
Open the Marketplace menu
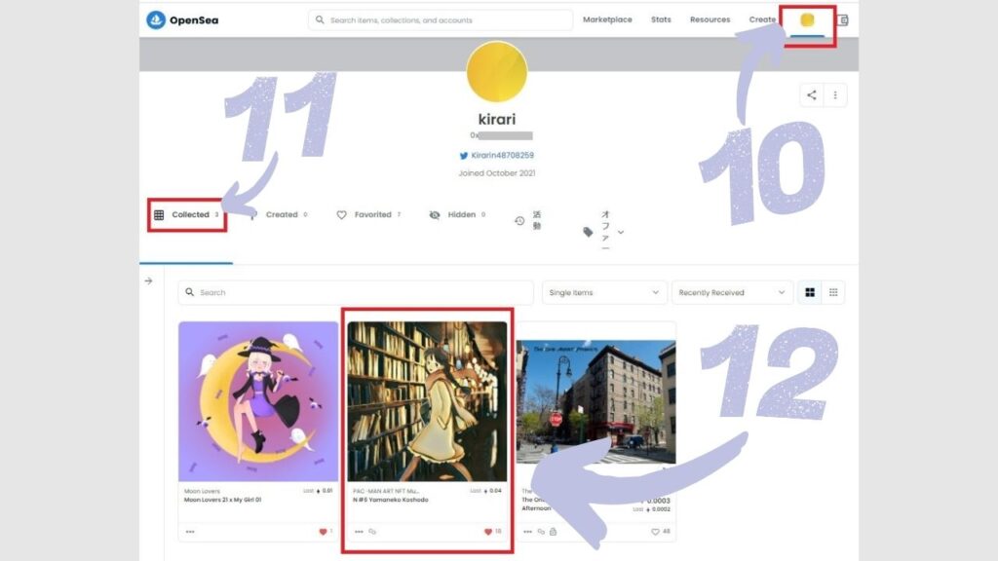tap(607, 19)
